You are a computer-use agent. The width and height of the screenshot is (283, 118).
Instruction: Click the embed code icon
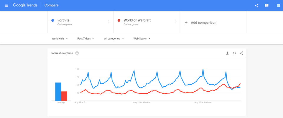pyautogui.click(x=234, y=53)
